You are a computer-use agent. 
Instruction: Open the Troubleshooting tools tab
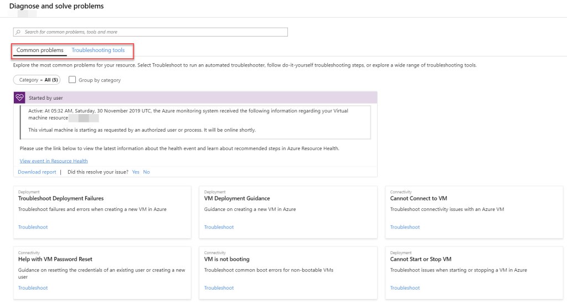(x=98, y=50)
